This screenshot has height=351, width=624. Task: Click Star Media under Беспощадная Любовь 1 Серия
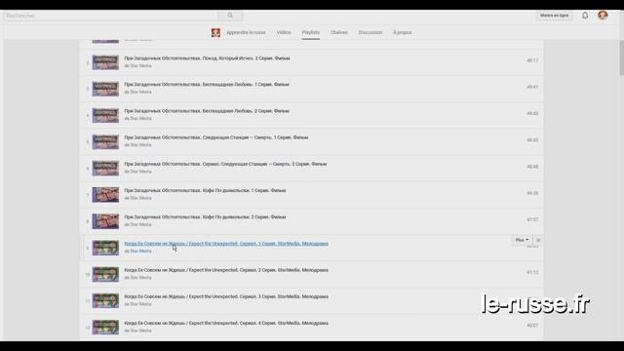click(140, 92)
